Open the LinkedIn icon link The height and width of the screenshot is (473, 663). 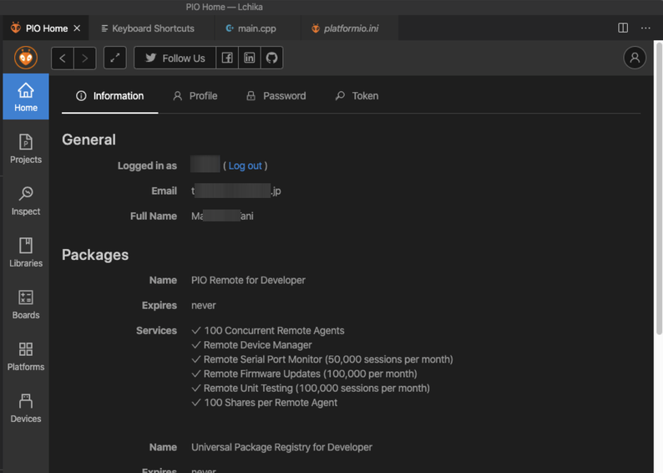point(249,58)
